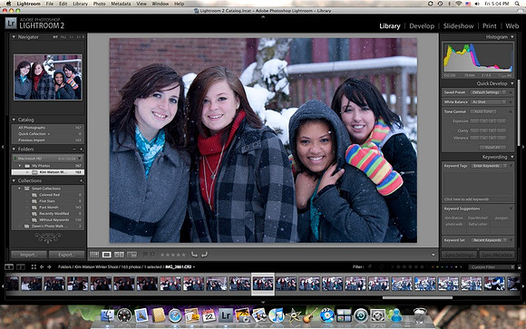The image size is (526, 329).
Task: Open the Photo menu
Action: tap(99, 4)
